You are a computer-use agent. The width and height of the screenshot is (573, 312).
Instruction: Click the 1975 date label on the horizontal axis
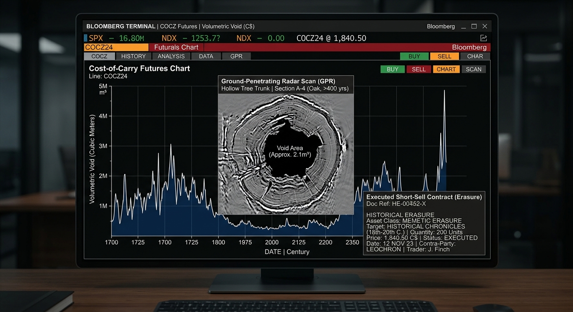(245, 242)
